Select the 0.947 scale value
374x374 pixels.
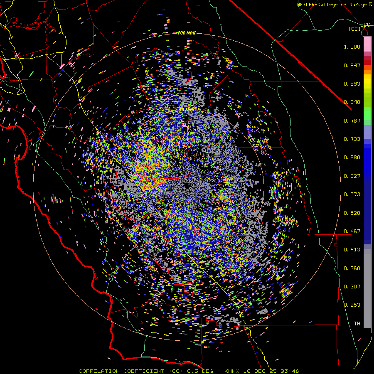[x=352, y=65]
